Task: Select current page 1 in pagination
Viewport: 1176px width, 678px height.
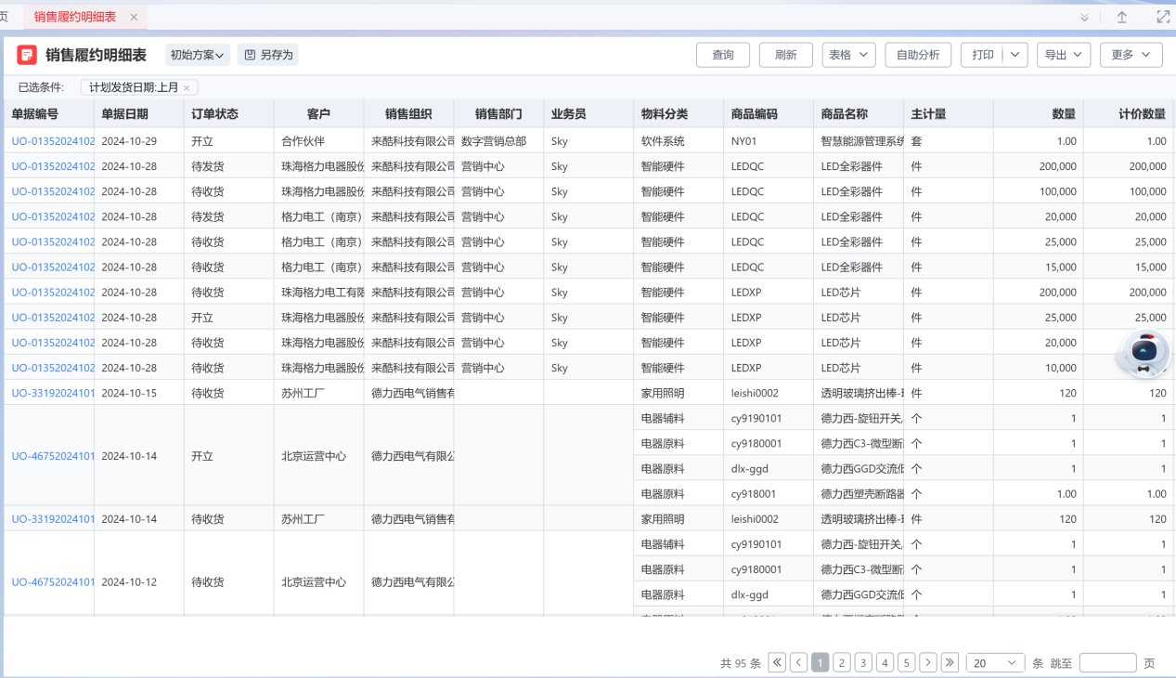Action: [820, 662]
